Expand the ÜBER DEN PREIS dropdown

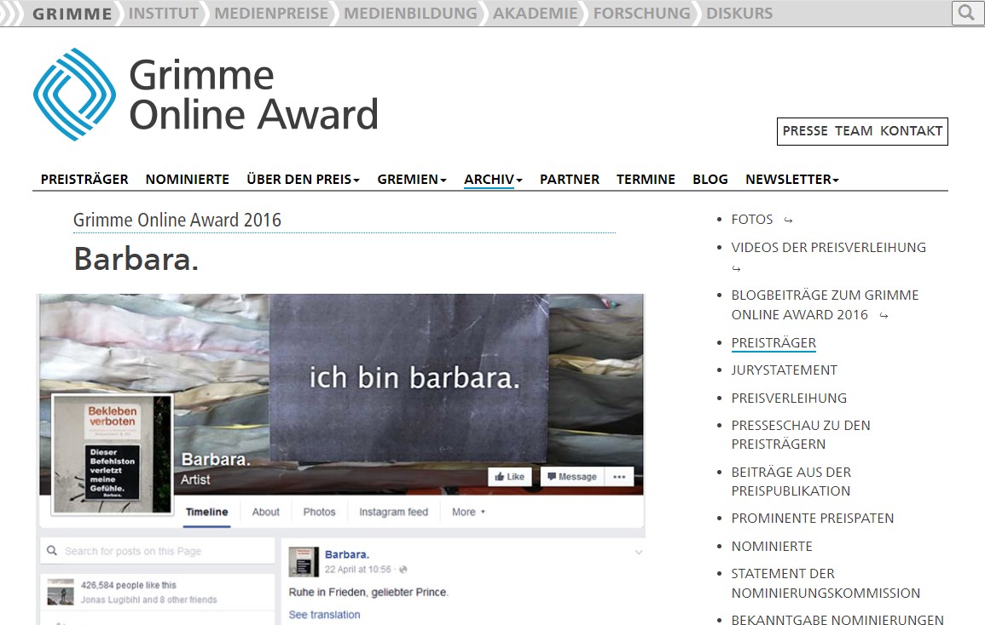pos(303,180)
